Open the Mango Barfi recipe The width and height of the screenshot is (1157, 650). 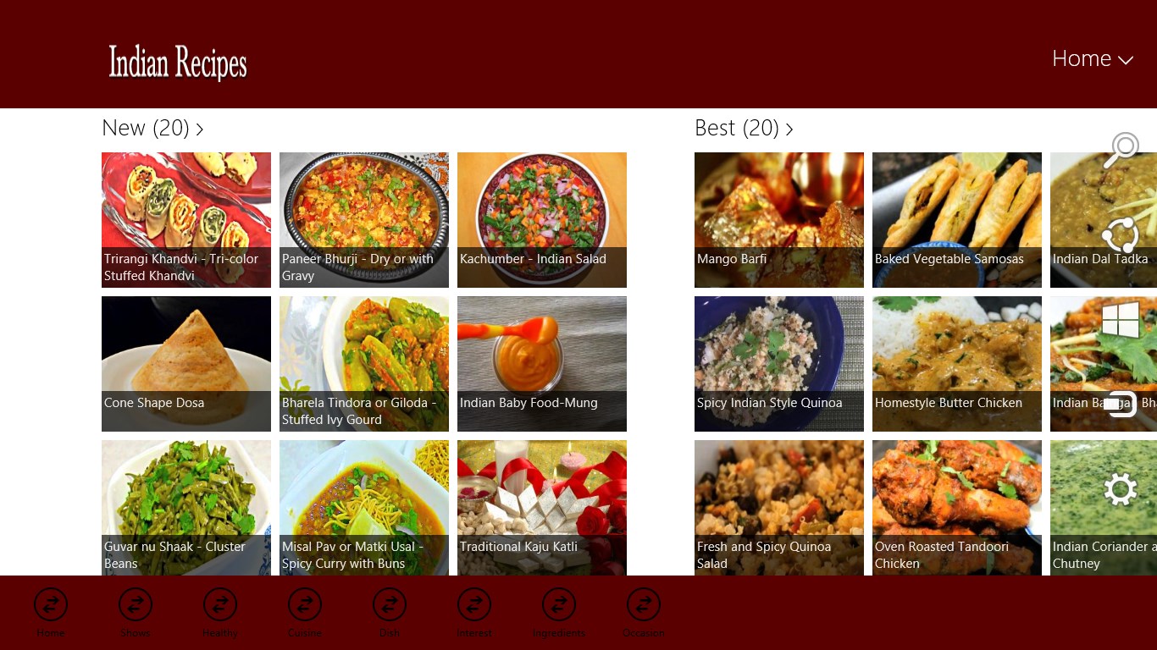[x=779, y=220]
